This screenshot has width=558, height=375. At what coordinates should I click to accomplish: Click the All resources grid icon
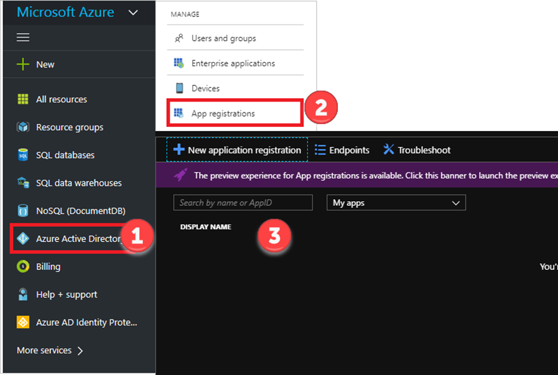(22, 99)
